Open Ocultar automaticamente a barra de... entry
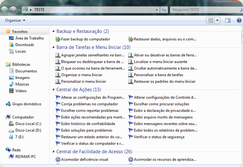The height and width of the screenshot is (167, 243). tap(163, 68)
